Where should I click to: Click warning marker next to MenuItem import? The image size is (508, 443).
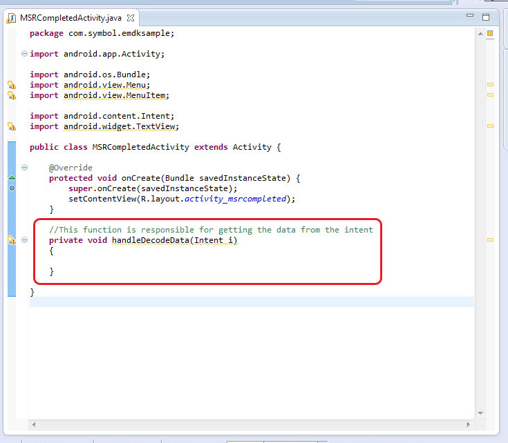[11, 95]
